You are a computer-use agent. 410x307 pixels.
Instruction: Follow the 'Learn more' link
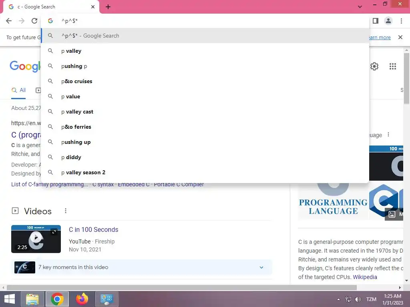pos(380,37)
